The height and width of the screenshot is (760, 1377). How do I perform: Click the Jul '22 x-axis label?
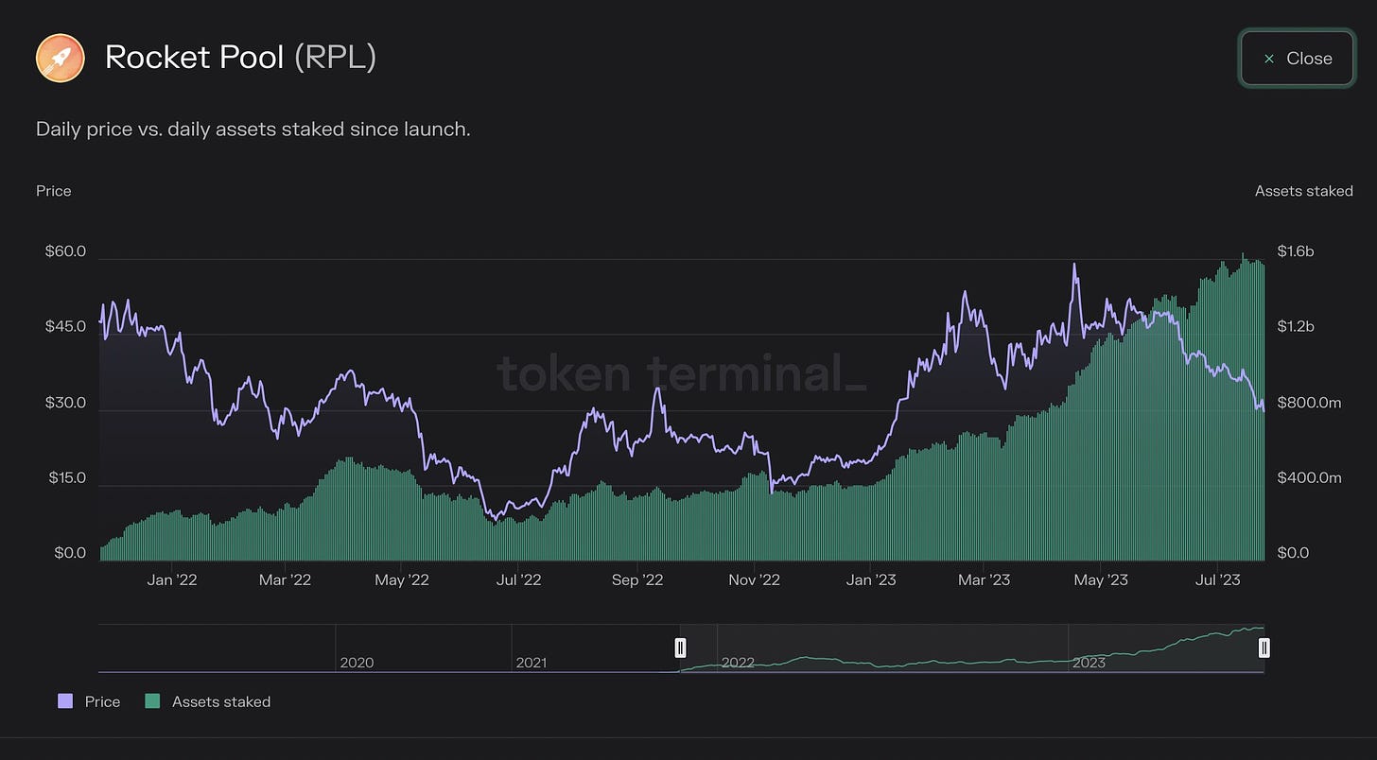(x=518, y=579)
